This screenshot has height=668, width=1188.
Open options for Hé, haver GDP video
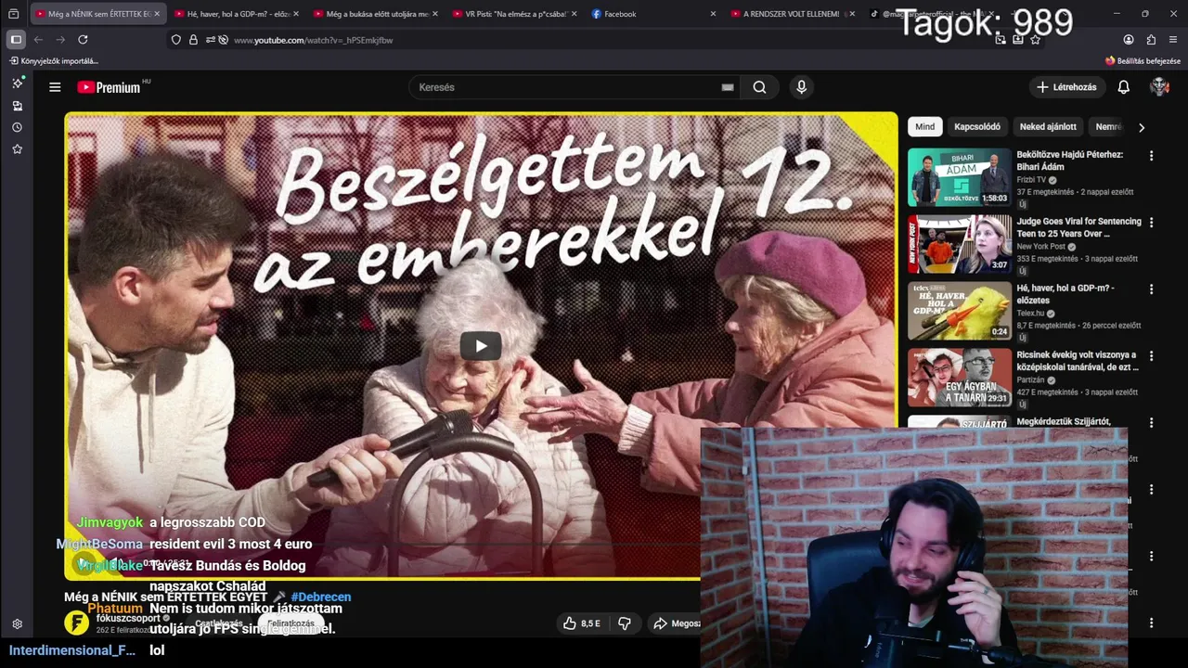(x=1152, y=289)
